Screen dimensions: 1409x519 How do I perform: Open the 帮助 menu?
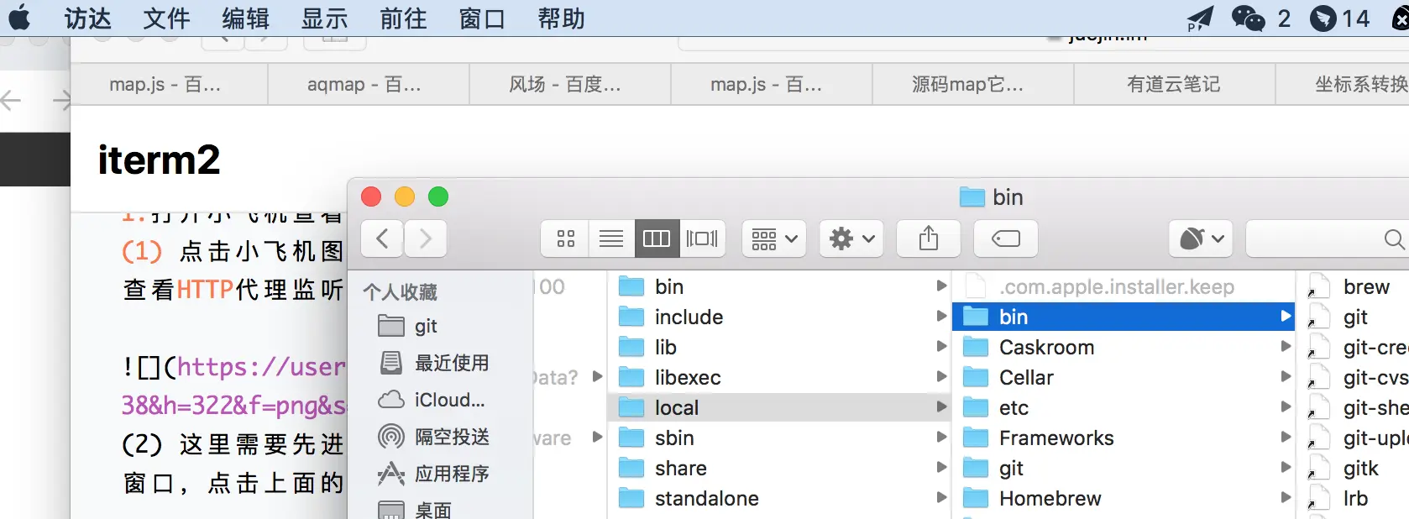[561, 18]
